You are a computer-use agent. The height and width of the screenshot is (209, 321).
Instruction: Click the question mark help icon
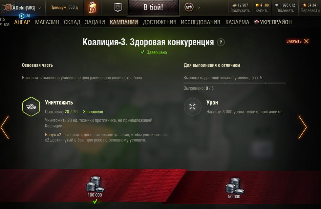221,42
